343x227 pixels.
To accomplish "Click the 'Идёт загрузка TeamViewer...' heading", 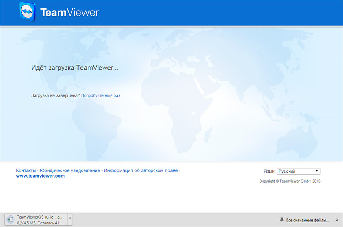I will point(75,68).
